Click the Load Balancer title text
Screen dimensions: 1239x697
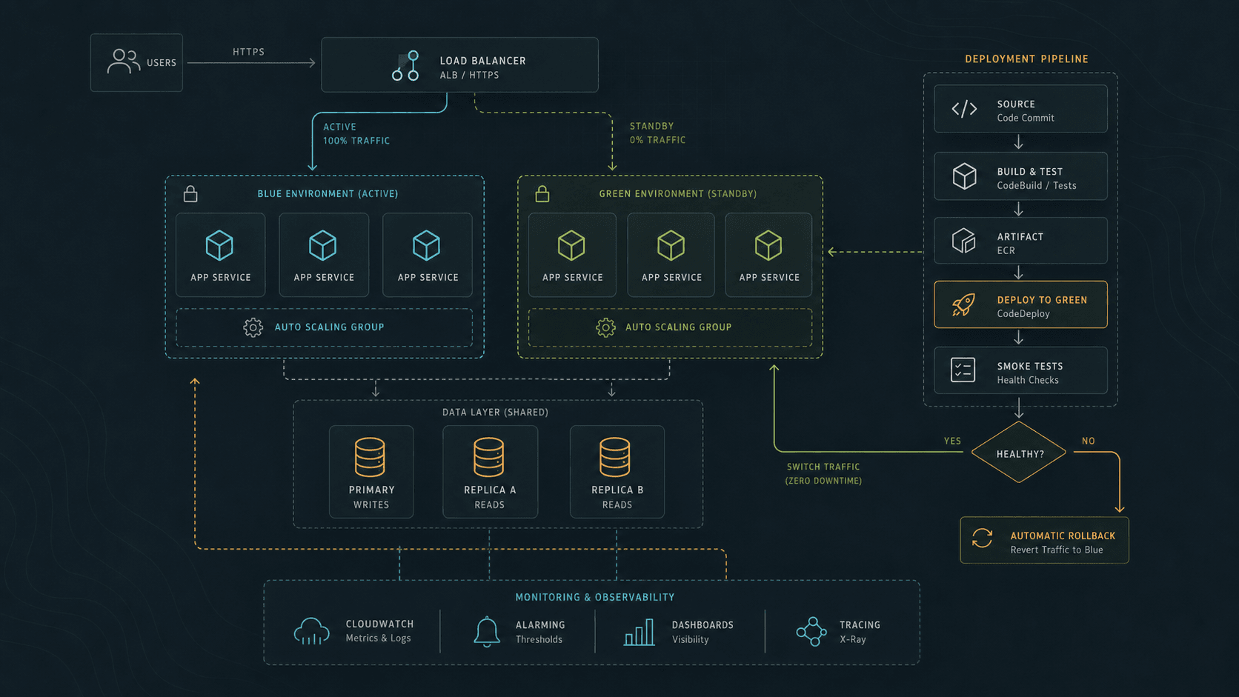pyautogui.click(x=482, y=61)
